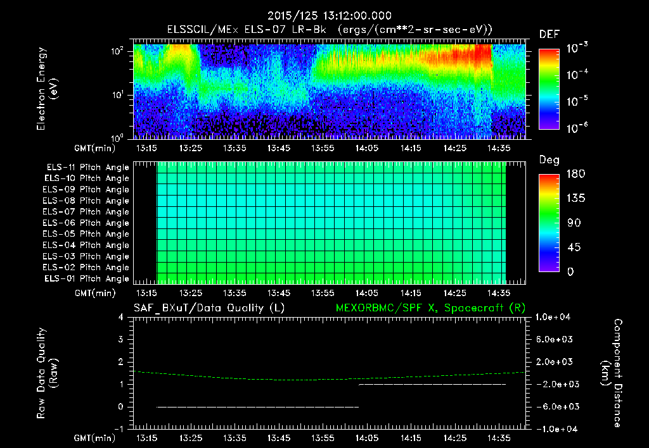Image resolution: width=649 pixels, height=448 pixels.
Task: Click the 1.0e+04 right axis tick label
Action: 553,317
